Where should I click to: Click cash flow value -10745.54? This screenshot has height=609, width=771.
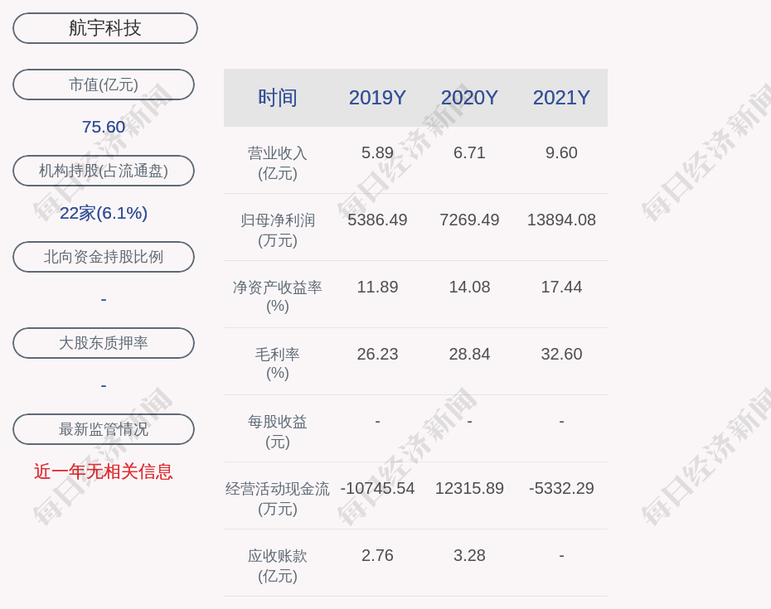pos(377,488)
